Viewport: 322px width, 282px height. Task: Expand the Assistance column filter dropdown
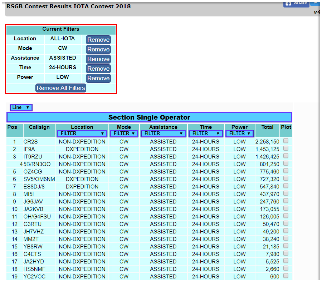163,134
